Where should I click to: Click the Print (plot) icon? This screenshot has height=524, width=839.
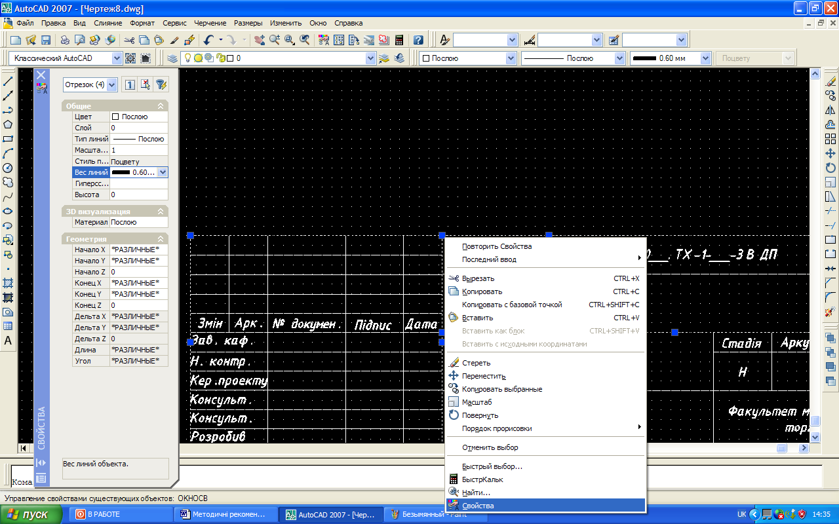(65, 40)
